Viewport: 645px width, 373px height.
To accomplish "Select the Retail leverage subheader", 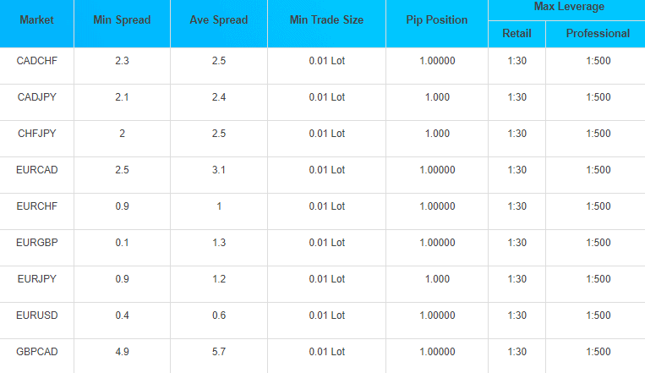I will (x=517, y=33).
